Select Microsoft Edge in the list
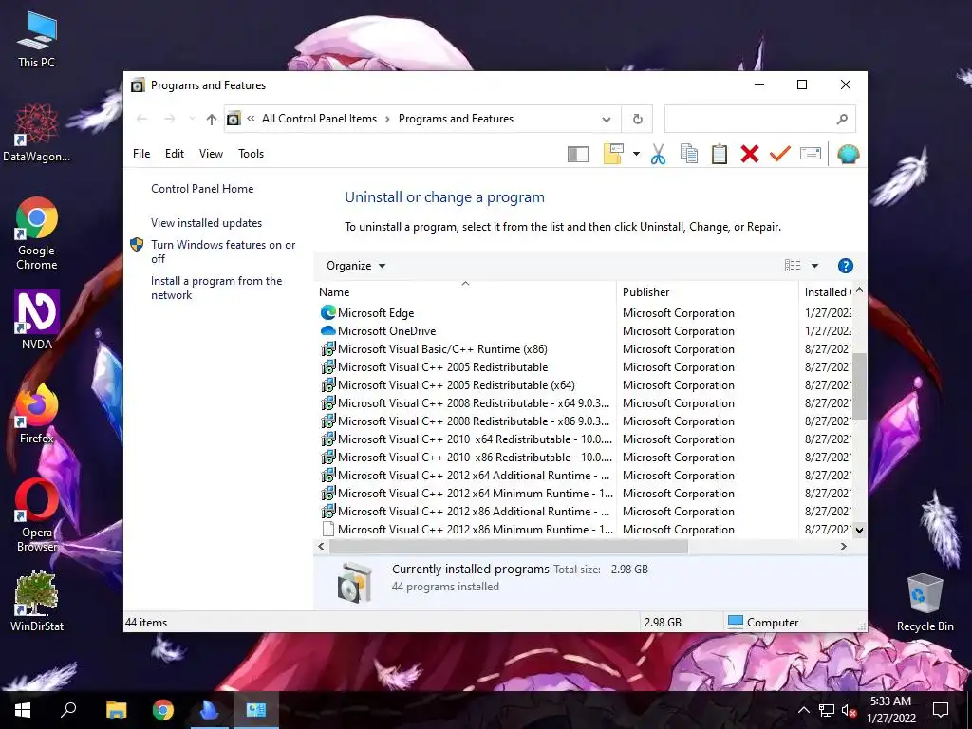This screenshot has width=972, height=729. tap(376, 313)
